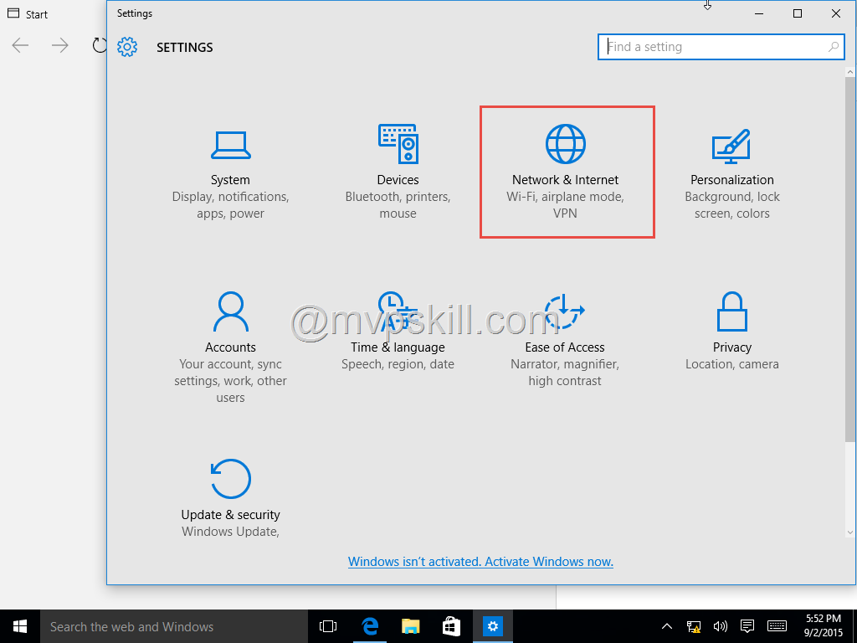The width and height of the screenshot is (857, 643).
Task: Open the System settings category
Action: pyautogui.click(x=230, y=174)
